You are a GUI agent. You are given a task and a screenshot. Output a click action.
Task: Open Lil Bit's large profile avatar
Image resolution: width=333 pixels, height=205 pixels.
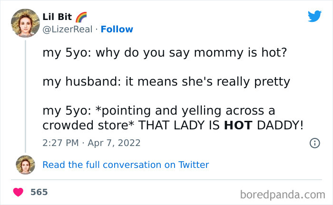tap(25, 22)
